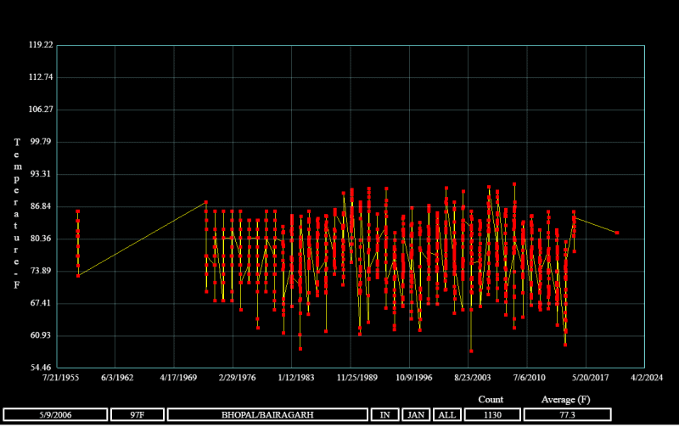Click the 8/23/2003 x-axis date
Screen dimensions: 679x427
[x=473, y=378]
